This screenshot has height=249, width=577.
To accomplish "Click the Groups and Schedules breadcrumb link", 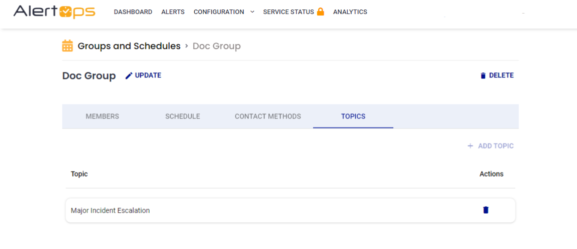I will [129, 46].
